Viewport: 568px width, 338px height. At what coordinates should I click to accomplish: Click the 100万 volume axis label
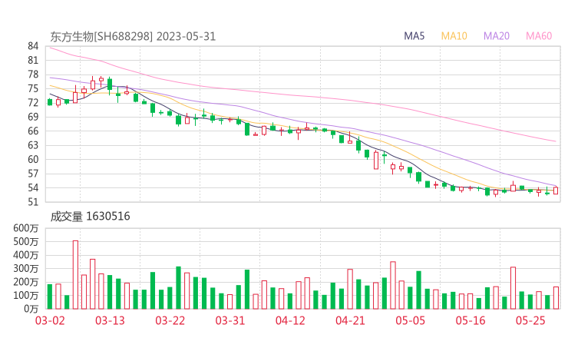[x=26, y=296]
